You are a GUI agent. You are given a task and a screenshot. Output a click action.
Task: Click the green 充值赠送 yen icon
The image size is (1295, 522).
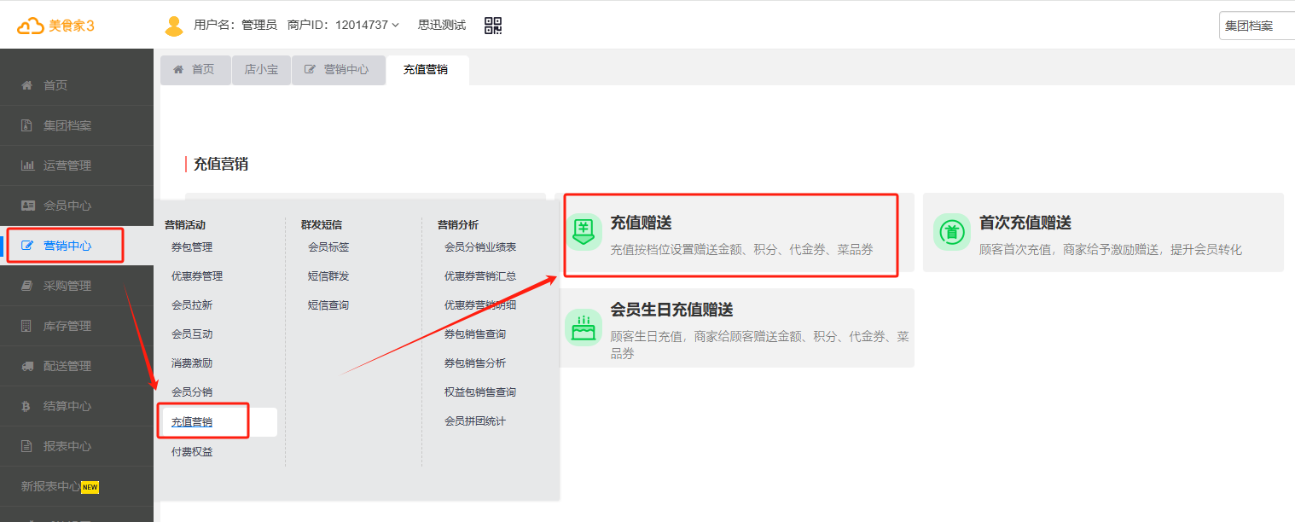coord(584,232)
